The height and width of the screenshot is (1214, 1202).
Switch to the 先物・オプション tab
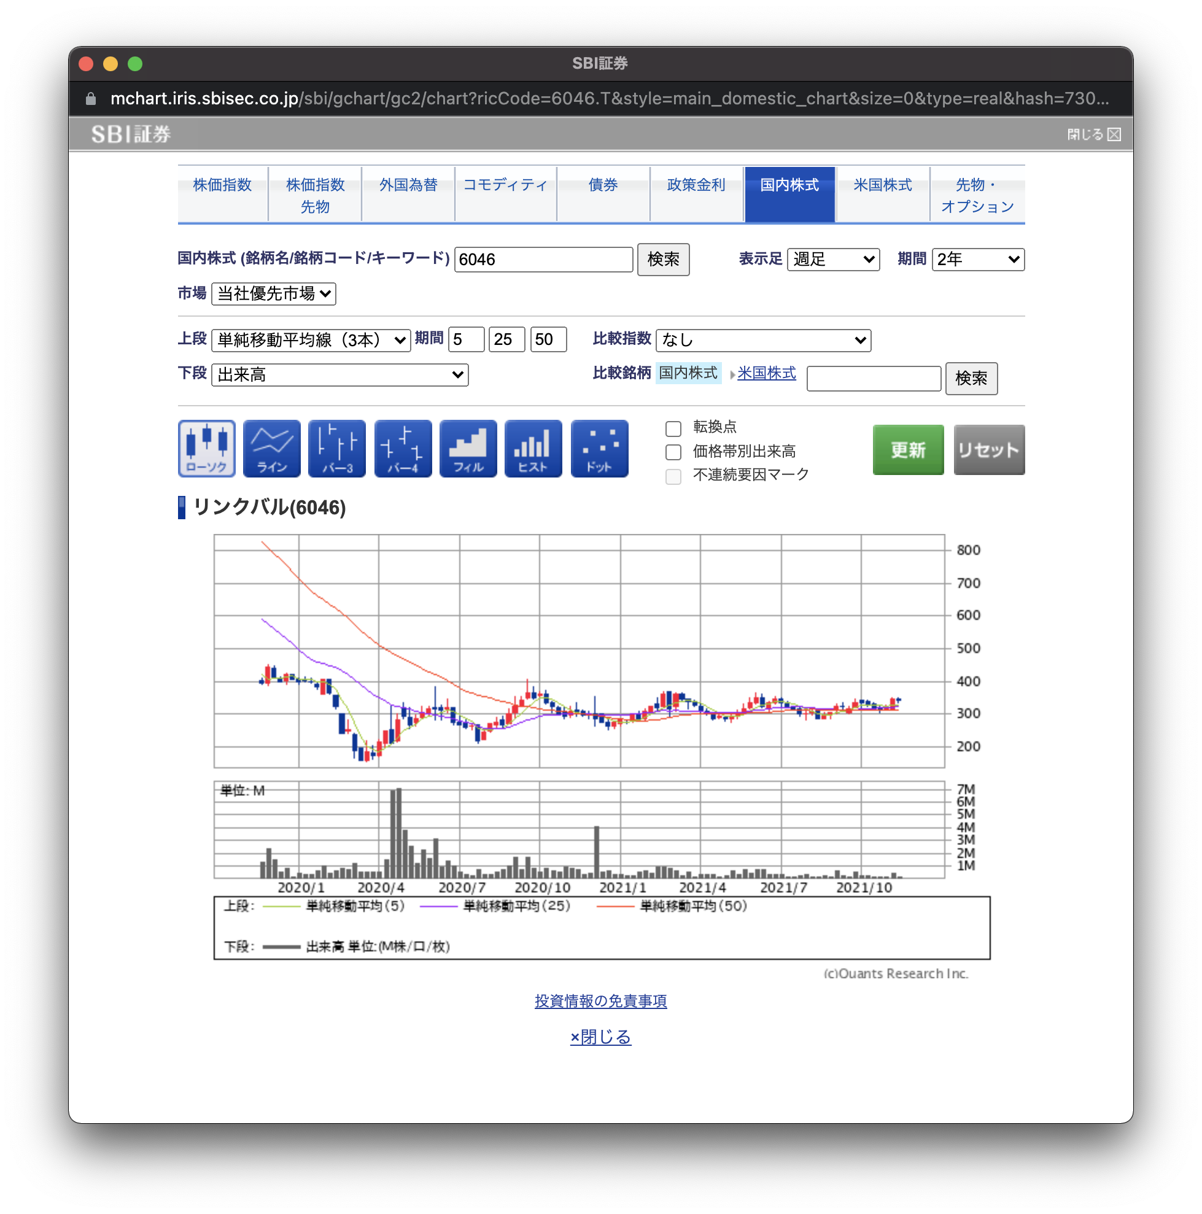tap(977, 195)
